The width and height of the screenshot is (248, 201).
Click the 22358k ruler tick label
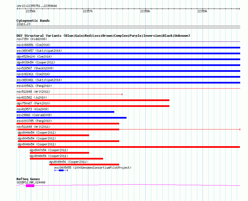click(145, 11)
